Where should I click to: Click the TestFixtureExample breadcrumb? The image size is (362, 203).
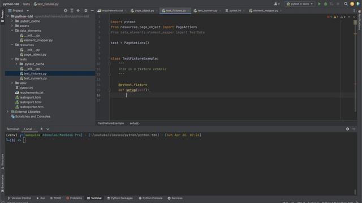coord(111,123)
